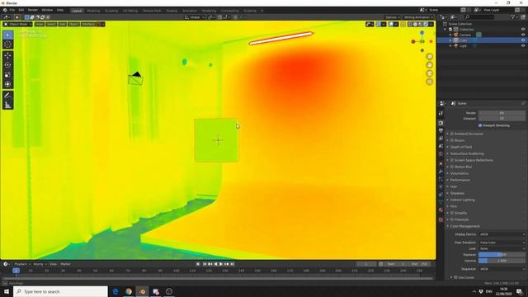This screenshot has width=528, height=297.
Task: Select the Annotate tool in the left toolbar
Action: (x=7, y=96)
